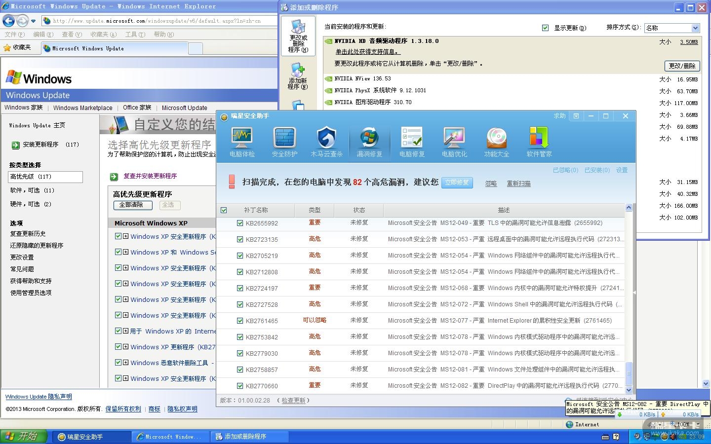Uncheck patch KB2723135
711x444 pixels.
pos(240,239)
